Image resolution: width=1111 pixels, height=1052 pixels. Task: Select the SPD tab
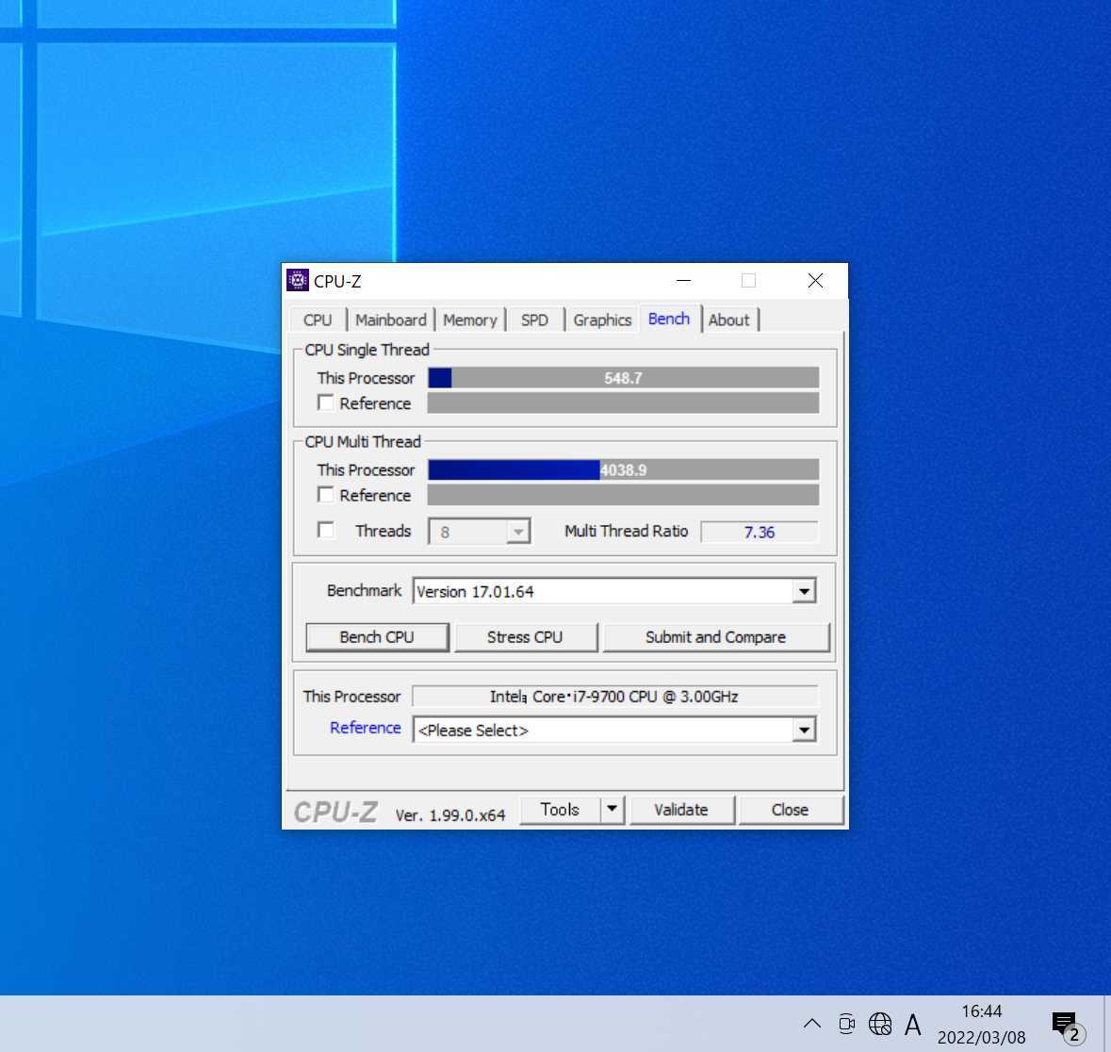(535, 320)
